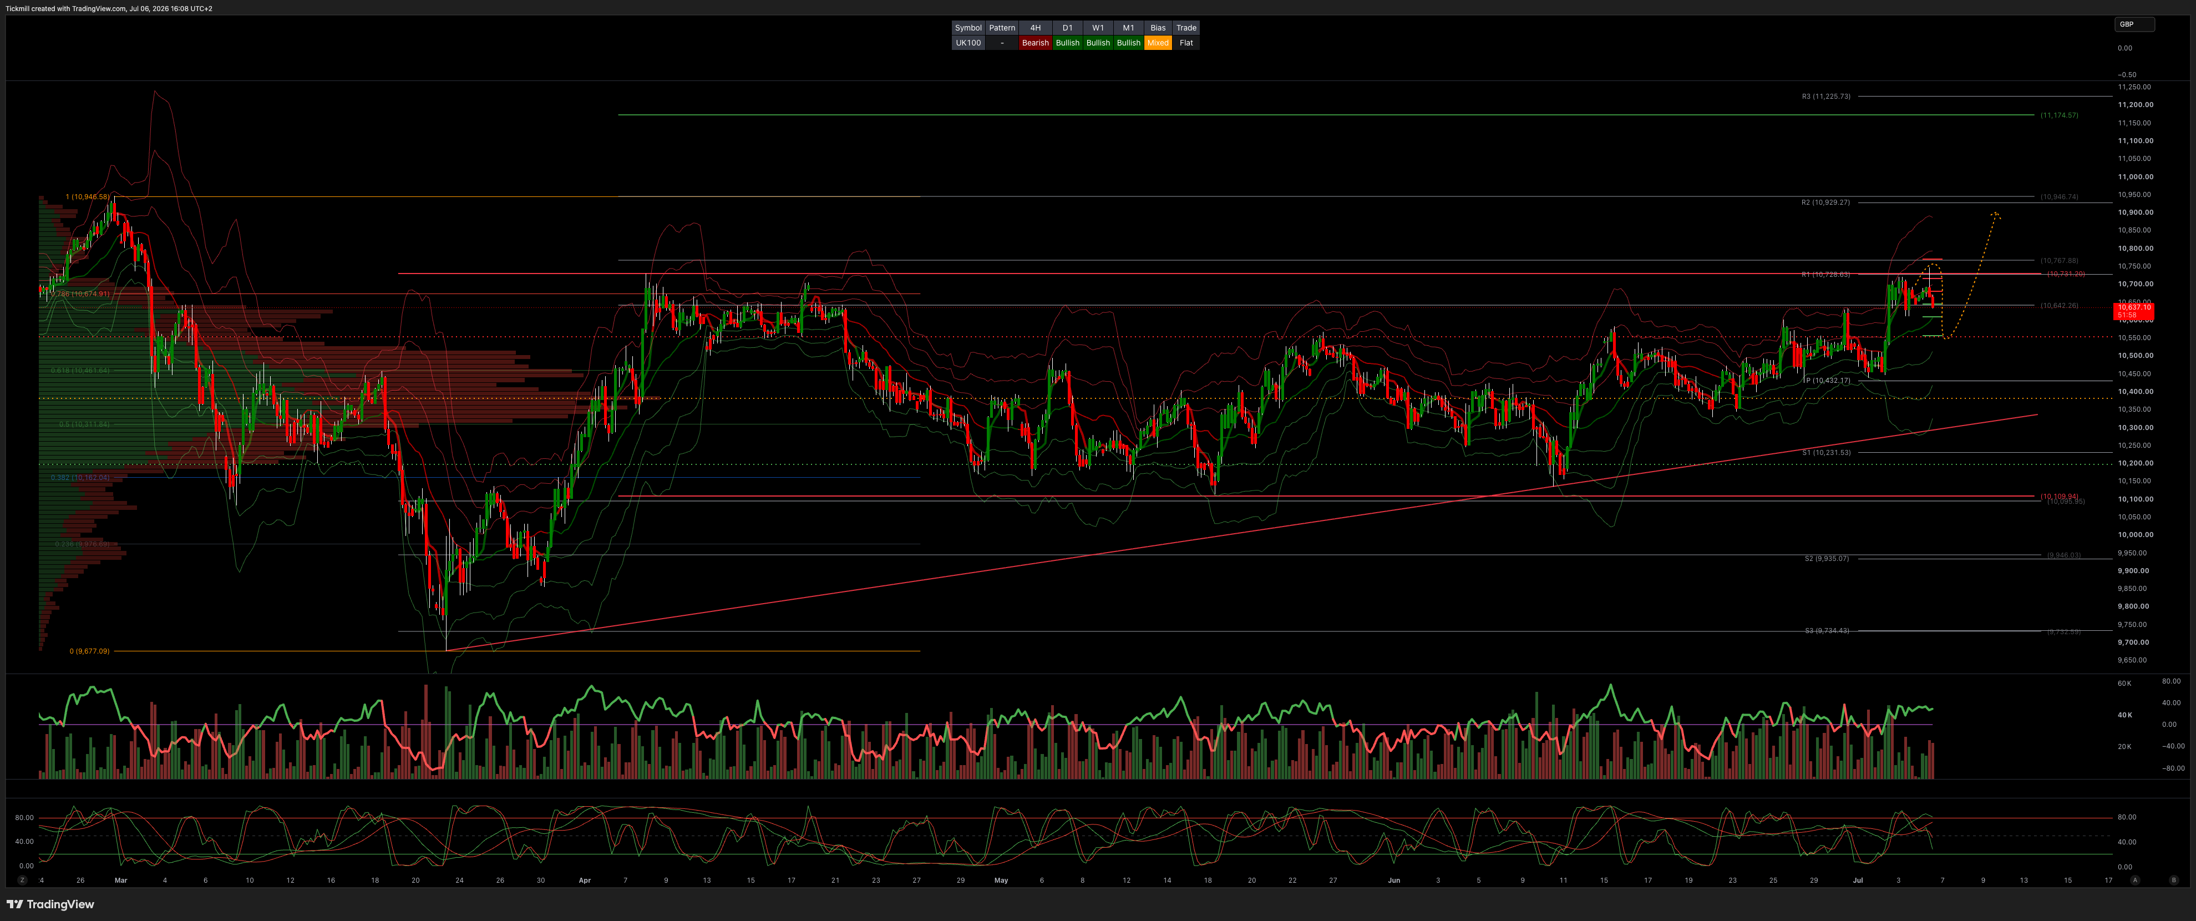Open the GBP currency selector

[2134, 24]
